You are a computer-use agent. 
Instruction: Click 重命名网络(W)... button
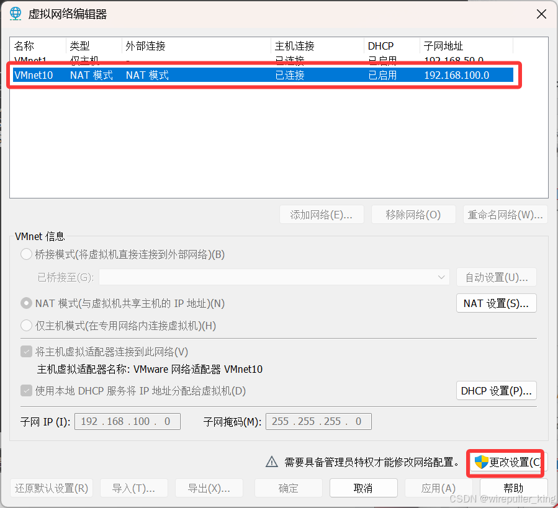pyautogui.click(x=505, y=215)
